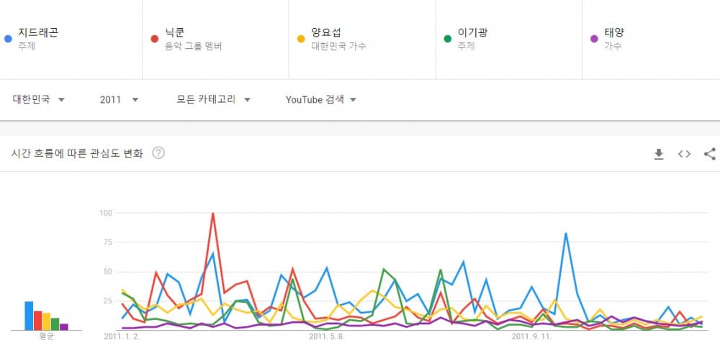
Task: Click the green dot for 이기광
Action: tap(448, 39)
